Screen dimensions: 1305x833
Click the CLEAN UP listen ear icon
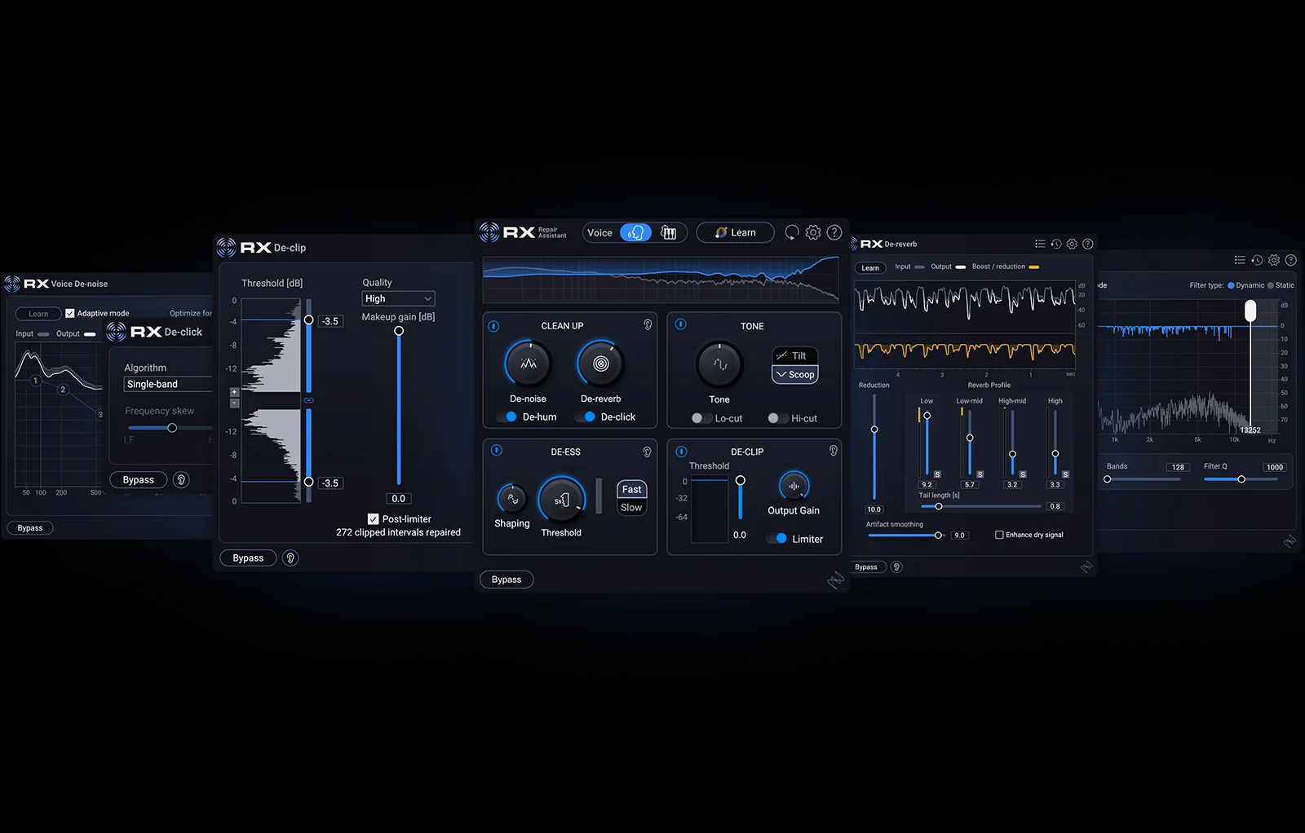click(648, 324)
